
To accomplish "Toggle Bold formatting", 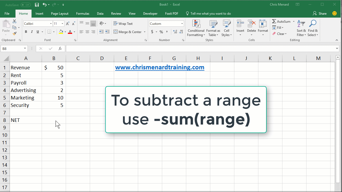I will (x=26, y=32).
